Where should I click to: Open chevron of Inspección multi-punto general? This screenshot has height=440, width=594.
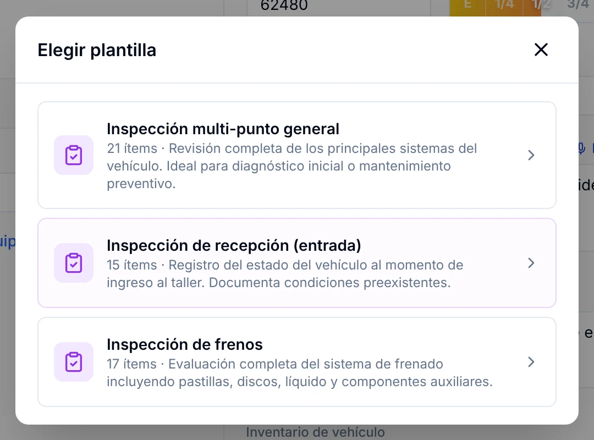[531, 155]
